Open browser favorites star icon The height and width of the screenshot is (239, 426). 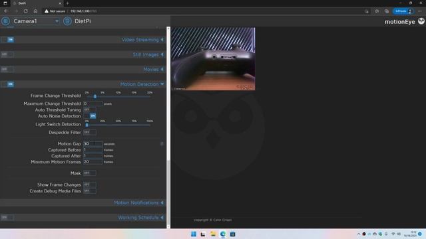pos(377,11)
